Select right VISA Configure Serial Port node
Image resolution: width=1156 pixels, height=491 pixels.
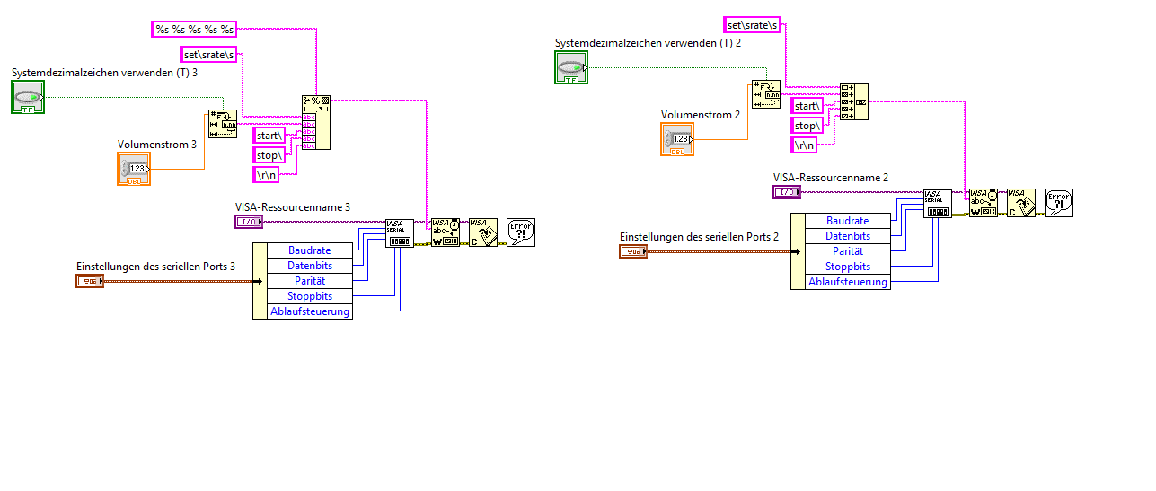pos(938,203)
